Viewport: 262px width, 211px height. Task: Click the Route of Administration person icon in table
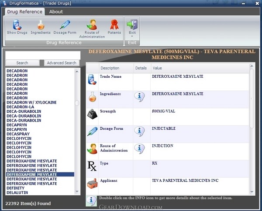pos(92,149)
